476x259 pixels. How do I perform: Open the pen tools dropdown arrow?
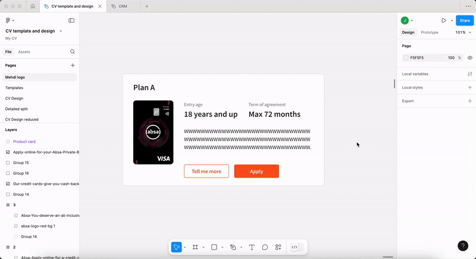coord(241,248)
